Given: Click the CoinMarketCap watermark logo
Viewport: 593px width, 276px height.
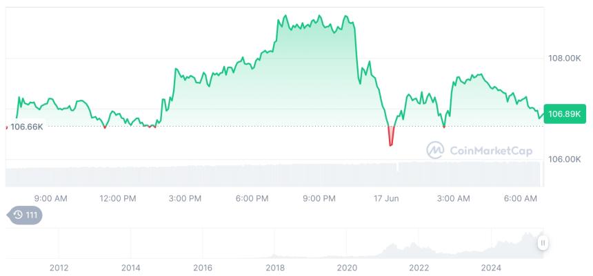Looking at the screenshot, I should point(474,149).
